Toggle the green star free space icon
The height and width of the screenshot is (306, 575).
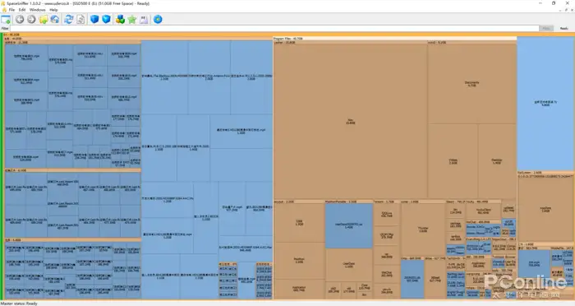132,20
